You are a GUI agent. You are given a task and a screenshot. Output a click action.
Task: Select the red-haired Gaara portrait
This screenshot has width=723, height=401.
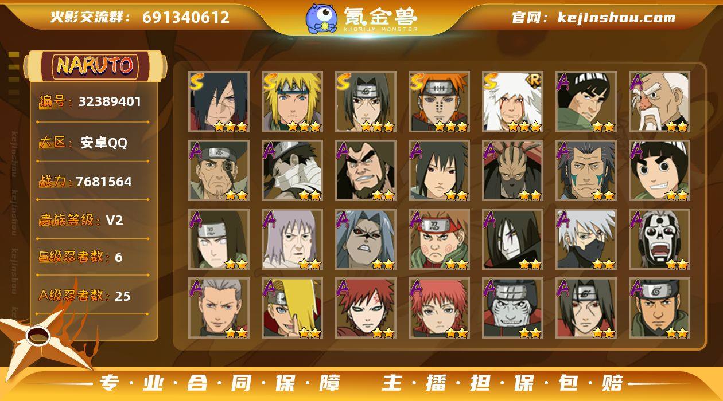pos(366,308)
